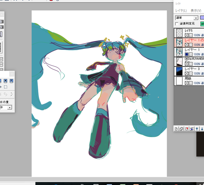Toggle the lock icon on レイヤー 3
Screen dimensions: 204x185
pos(191,73)
